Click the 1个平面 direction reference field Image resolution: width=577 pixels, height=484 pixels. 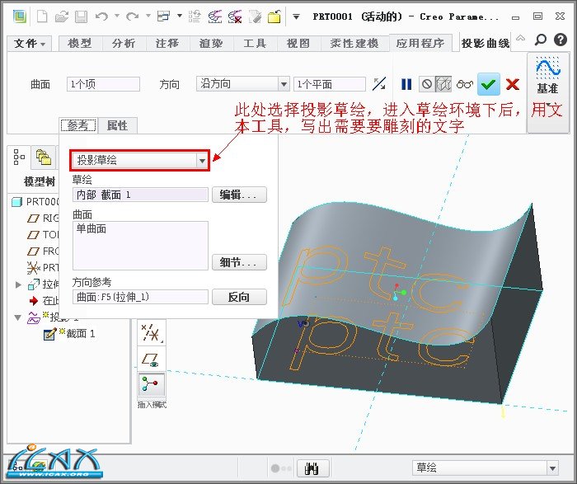[330, 84]
